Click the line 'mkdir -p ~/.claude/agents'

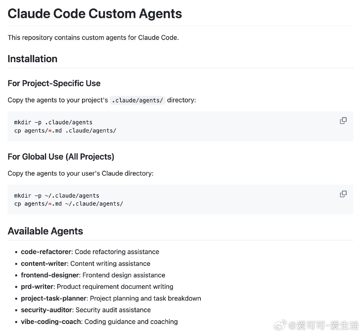(x=57, y=195)
